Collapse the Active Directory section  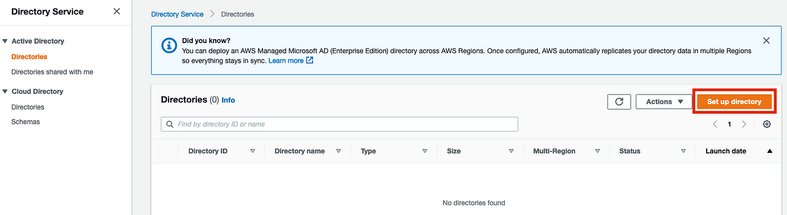[x=5, y=41]
